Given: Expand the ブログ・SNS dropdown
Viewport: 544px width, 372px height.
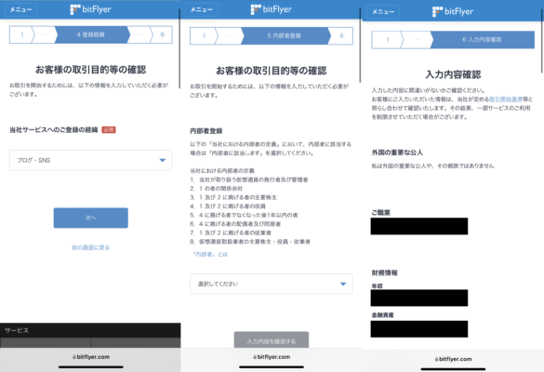Looking at the screenshot, I should 91,160.
